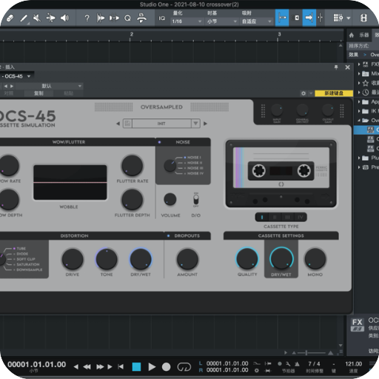Image resolution: width=379 pixels, height=379 pixels.
Task: Select cassette type IV
Action: tap(301, 217)
